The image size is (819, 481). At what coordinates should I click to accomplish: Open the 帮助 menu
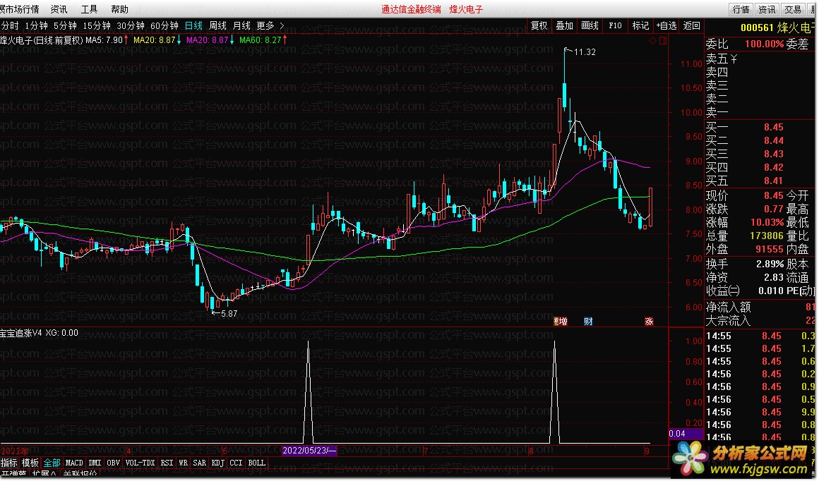point(119,9)
